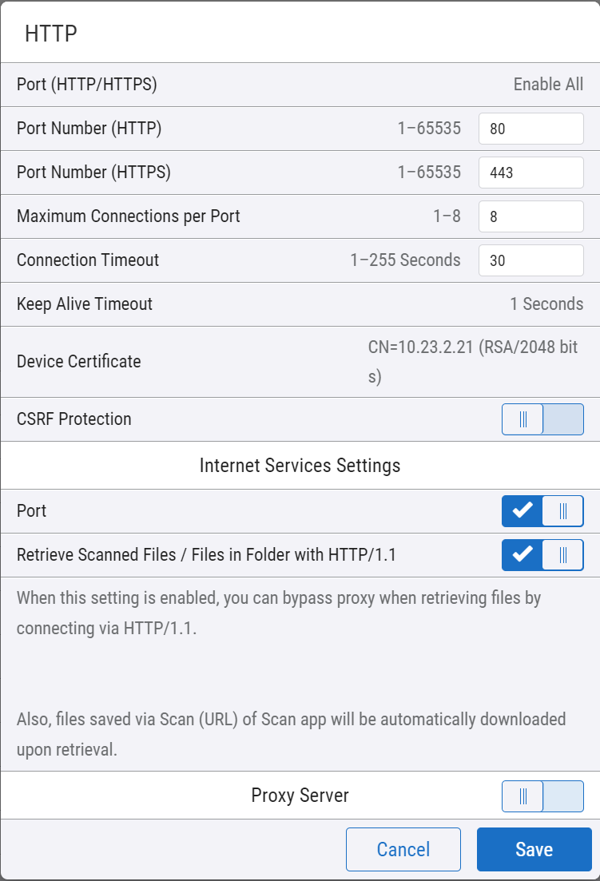Click the Port Number (HTTP) label
Viewport: 600px width, 881px height.
(89, 129)
